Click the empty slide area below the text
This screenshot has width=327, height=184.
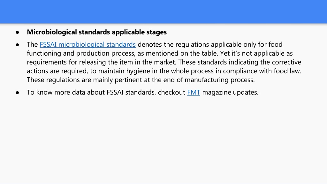(x=163, y=140)
